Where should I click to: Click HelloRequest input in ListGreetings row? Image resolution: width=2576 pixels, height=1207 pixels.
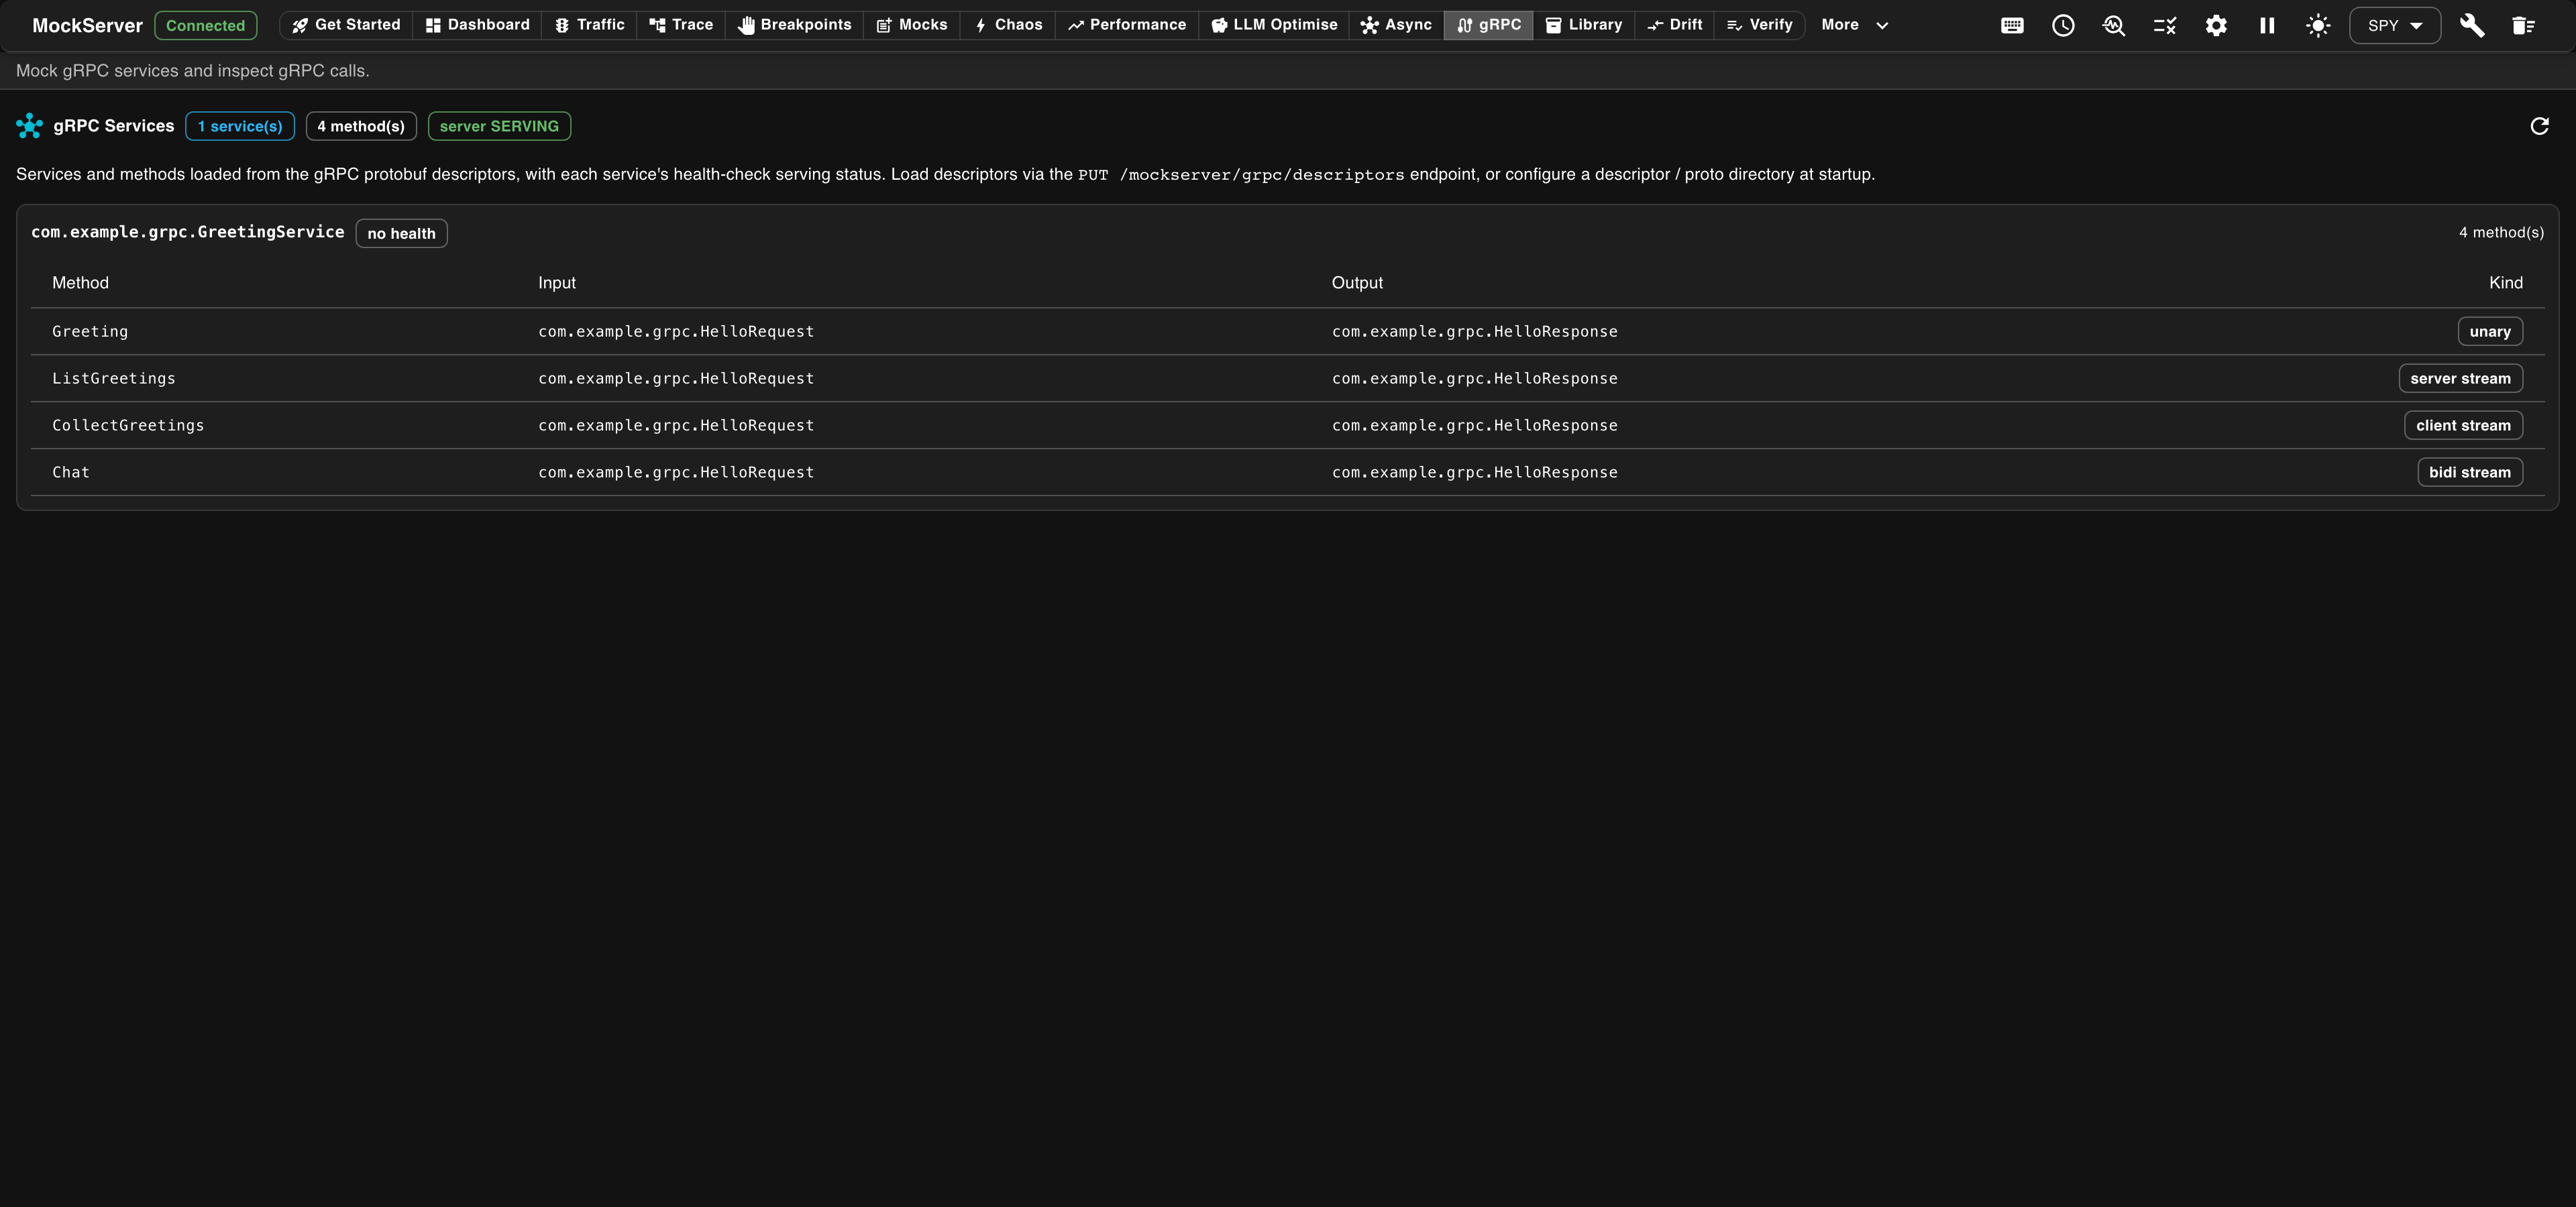(x=676, y=379)
